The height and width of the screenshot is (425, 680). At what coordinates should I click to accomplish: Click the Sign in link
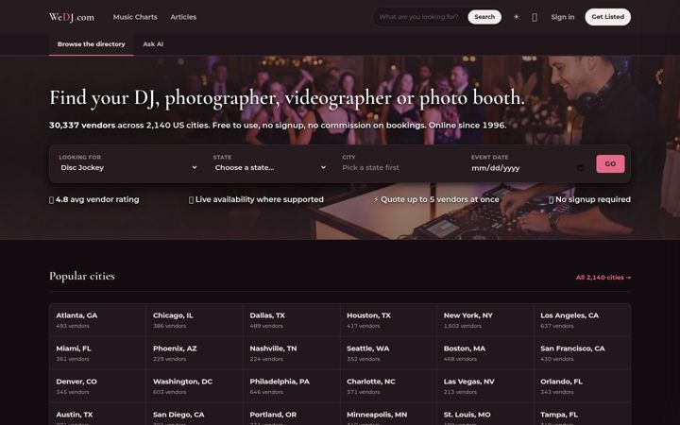coord(563,17)
